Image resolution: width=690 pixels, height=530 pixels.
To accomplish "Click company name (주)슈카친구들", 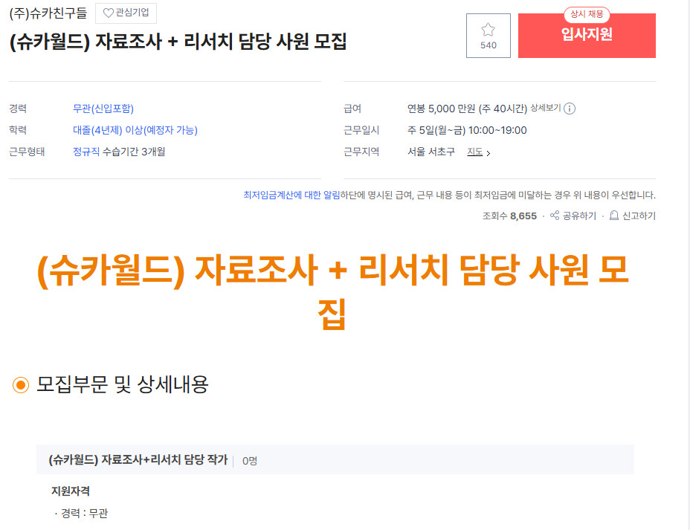I will [x=48, y=13].
